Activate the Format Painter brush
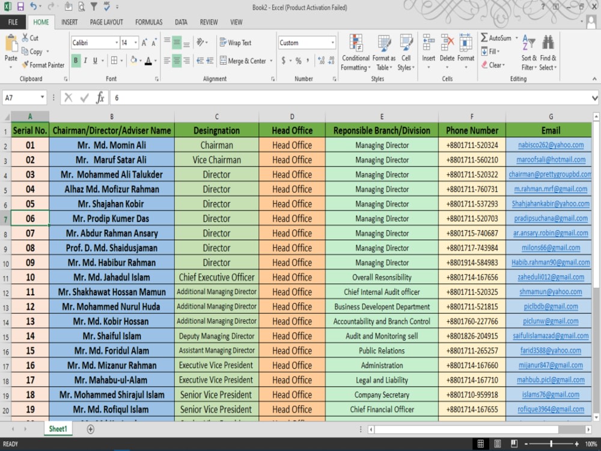 25,65
